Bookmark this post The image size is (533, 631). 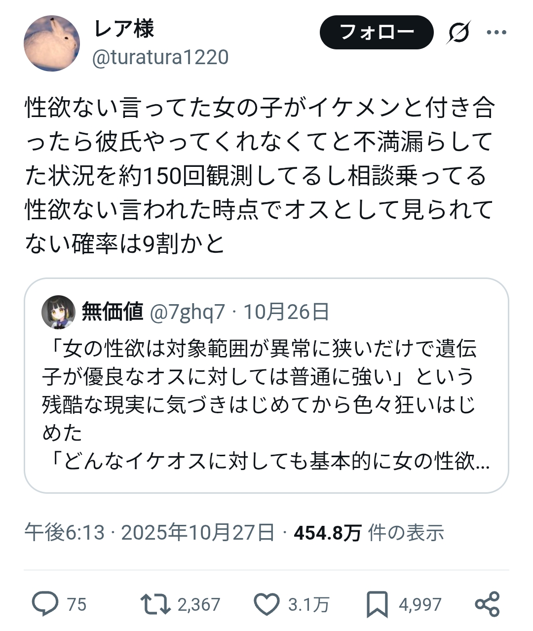tap(378, 604)
